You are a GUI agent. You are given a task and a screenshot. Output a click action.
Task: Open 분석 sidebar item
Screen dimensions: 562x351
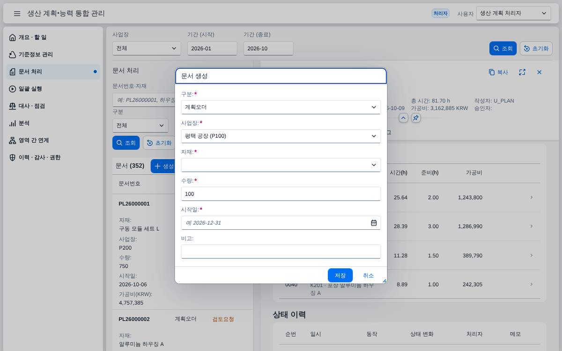53,123
